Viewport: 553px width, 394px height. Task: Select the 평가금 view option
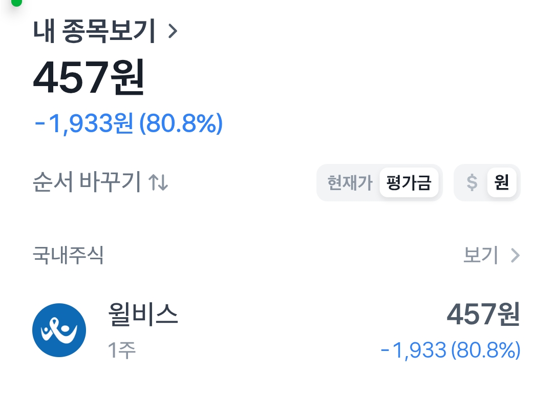[x=409, y=182]
